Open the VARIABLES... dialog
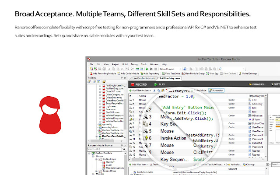Viewport: 280px width, 175px height. (x=257, y=84)
